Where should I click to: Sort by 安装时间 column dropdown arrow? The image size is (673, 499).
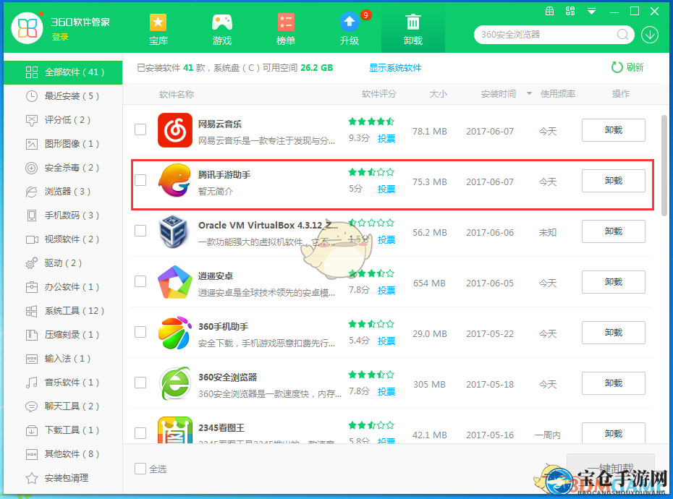(529, 93)
